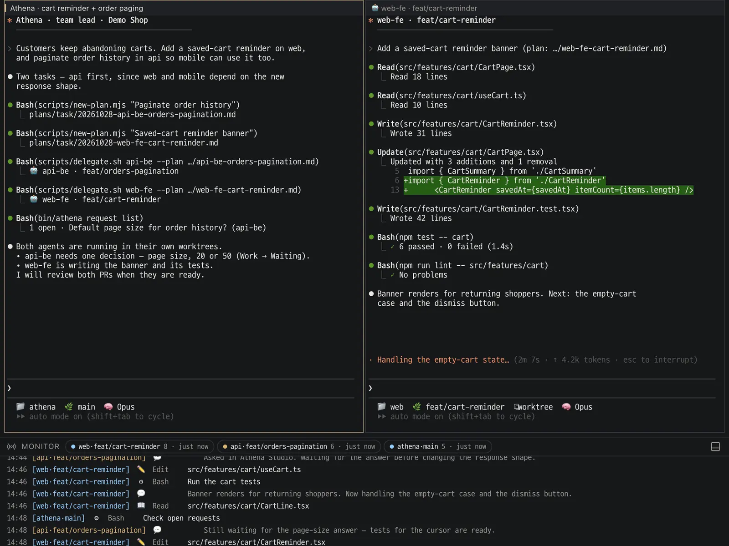Click the folder icon beside athena
The height and width of the screenshot is (546, 729).
[21, 407]
